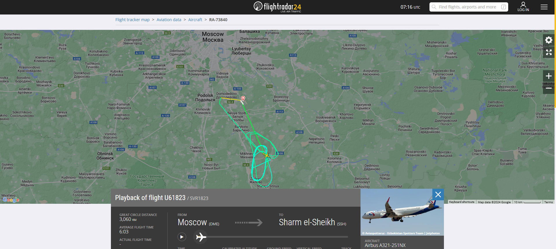Click the airplane marker on playback slider
556x249 pixels.
(201, 237)
